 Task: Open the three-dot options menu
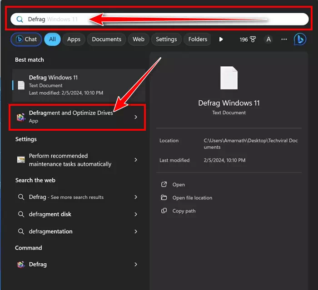click(284, 39)
